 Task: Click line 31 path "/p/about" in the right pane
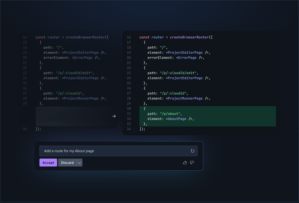coord(164,114)
